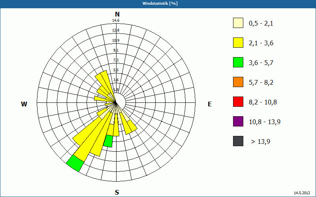Click the 14,6 ring scale value
Image resolution: width=316 pixels, height=197 pixels.
click(x=116, y=20)
